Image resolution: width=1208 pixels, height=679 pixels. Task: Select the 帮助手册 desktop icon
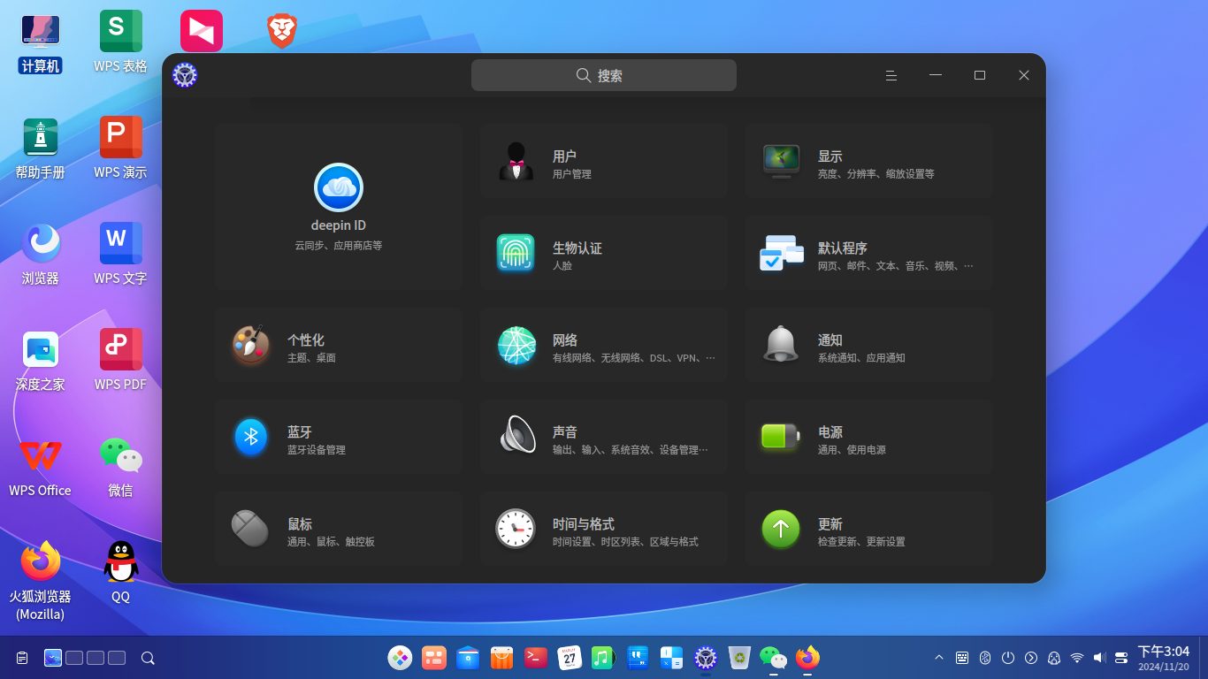(41, 148)
